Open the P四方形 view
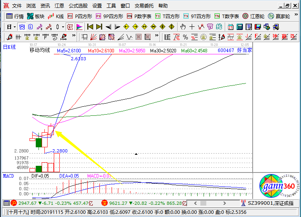 (x=80, y=17)
